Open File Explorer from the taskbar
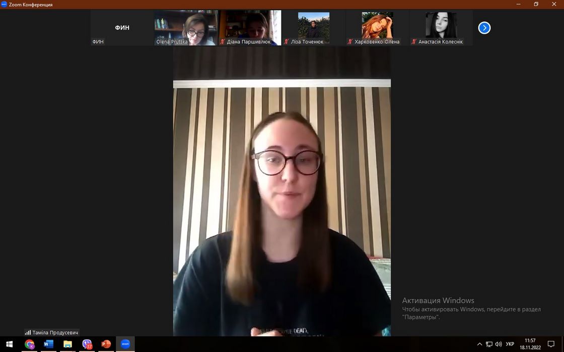The width and height of the screenshot is (564, 352). tap(67, 344)
